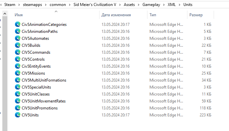Screen dimensions: 229x131
Task: Select the CIV5Units file icon
Action: click(18, 115)
